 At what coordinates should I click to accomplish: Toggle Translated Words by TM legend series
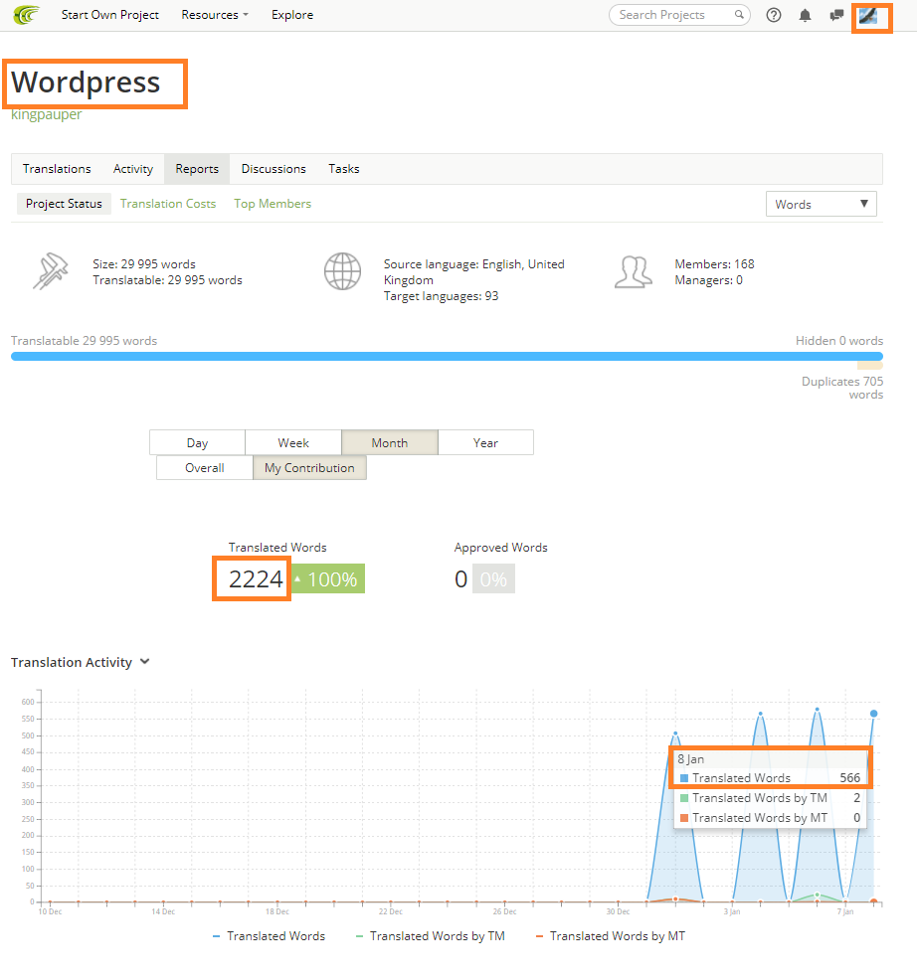click(430, 936)
